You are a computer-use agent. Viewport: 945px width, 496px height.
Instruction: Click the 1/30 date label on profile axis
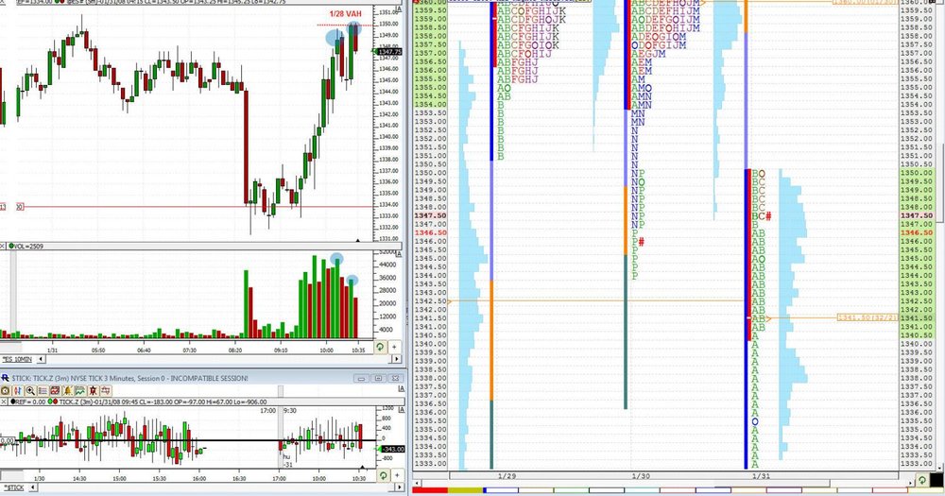(x=642, y=476)
